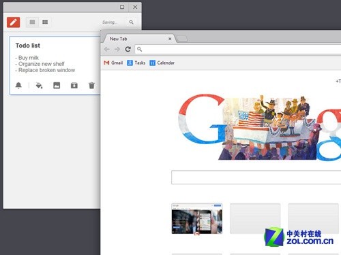
Task: Add an image to the Todo note
Action: (x=57, y=86)
